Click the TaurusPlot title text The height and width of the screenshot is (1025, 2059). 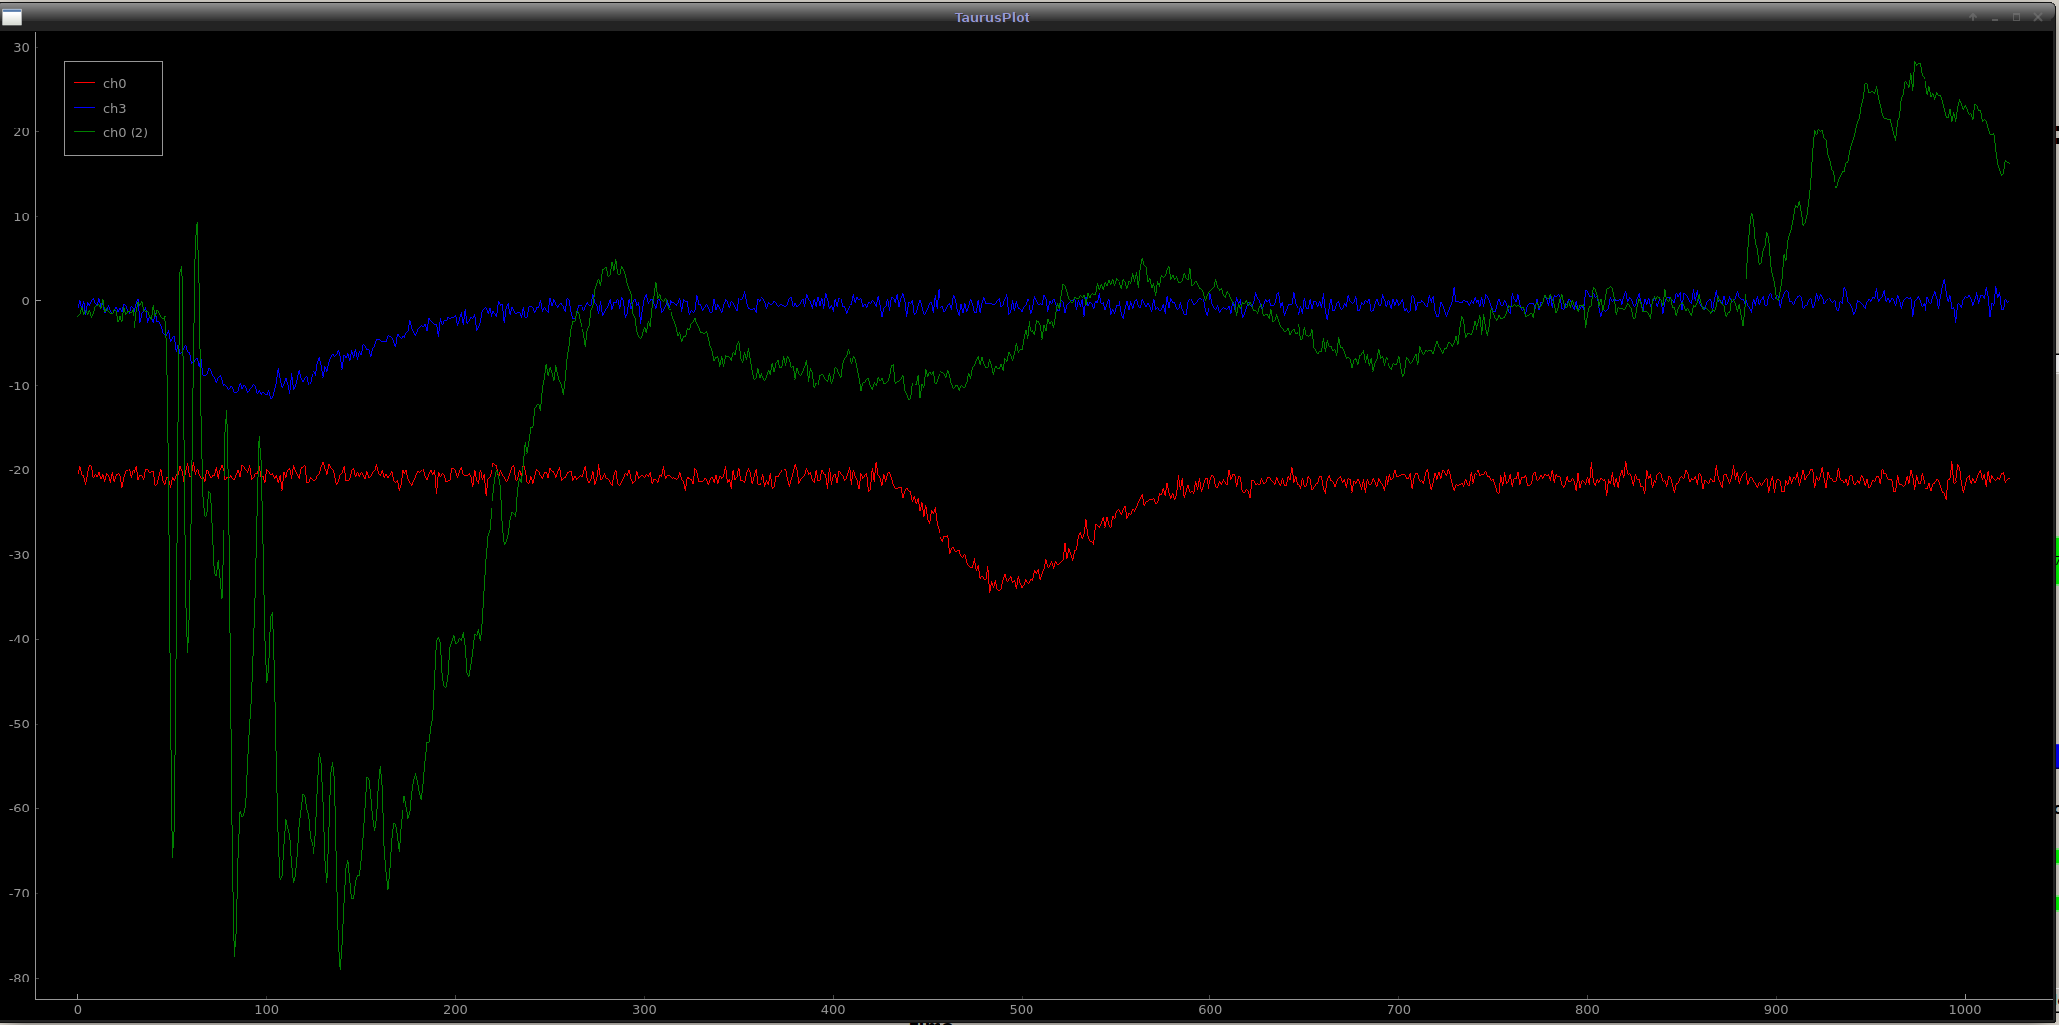(x=992, y=17)
